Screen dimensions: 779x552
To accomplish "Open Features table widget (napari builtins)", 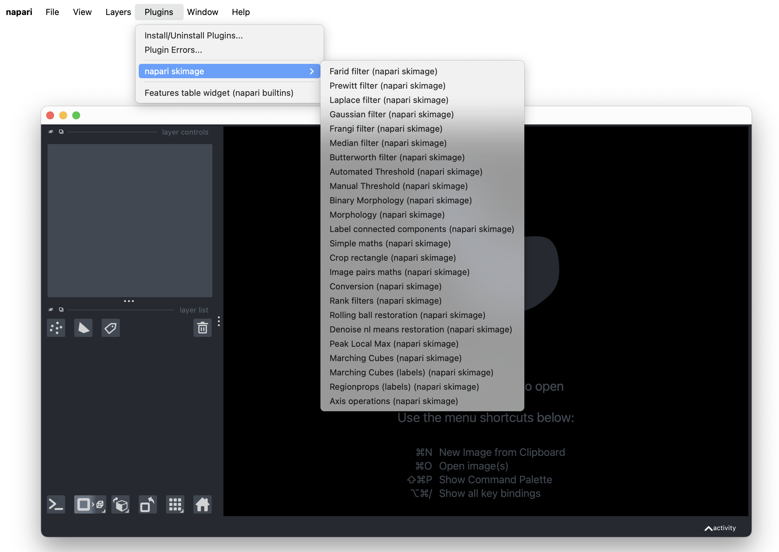I will [219, 93].
